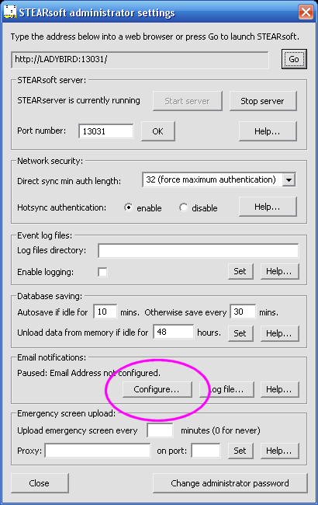The height and width of the screenshot is (505, 318).
Task: Select enable for Hotsync authentication
Action: click(128, 207)
